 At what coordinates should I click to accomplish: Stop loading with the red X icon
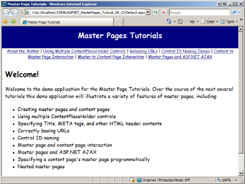(x=163, y=12)
